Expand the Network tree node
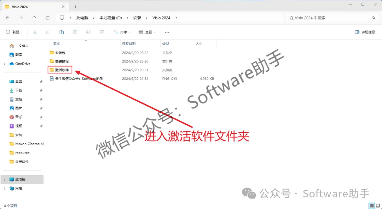382x209 pixels. [x=5, y=188]
